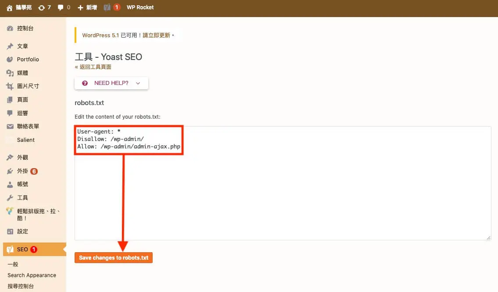
Task: Click the SEO notification badge in sidebar
Action: (34, 250)
